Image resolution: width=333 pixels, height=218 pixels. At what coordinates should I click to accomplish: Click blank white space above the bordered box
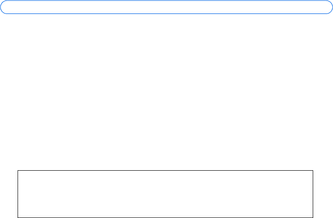tap(166, 153)
